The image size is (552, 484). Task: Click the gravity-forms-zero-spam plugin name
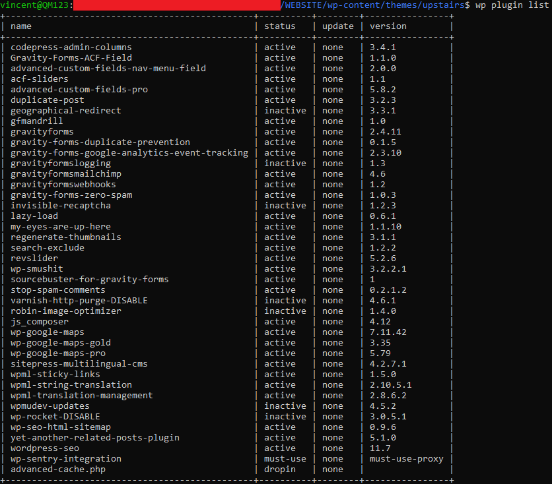(x=71, y=195)
